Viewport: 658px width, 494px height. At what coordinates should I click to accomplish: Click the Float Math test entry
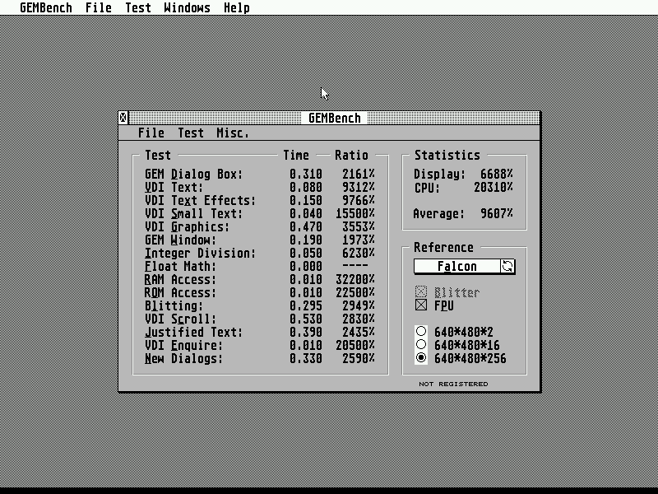point(180,266)
